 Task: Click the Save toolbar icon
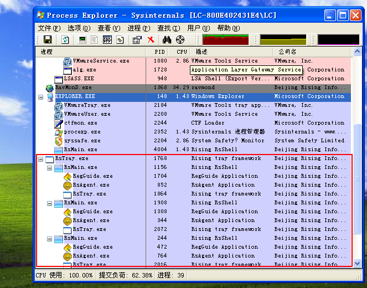pos(48,39)
